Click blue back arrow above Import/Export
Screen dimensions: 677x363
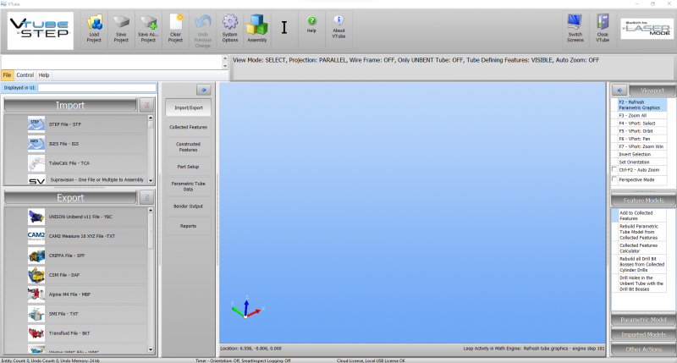click(x=203, y=90)
